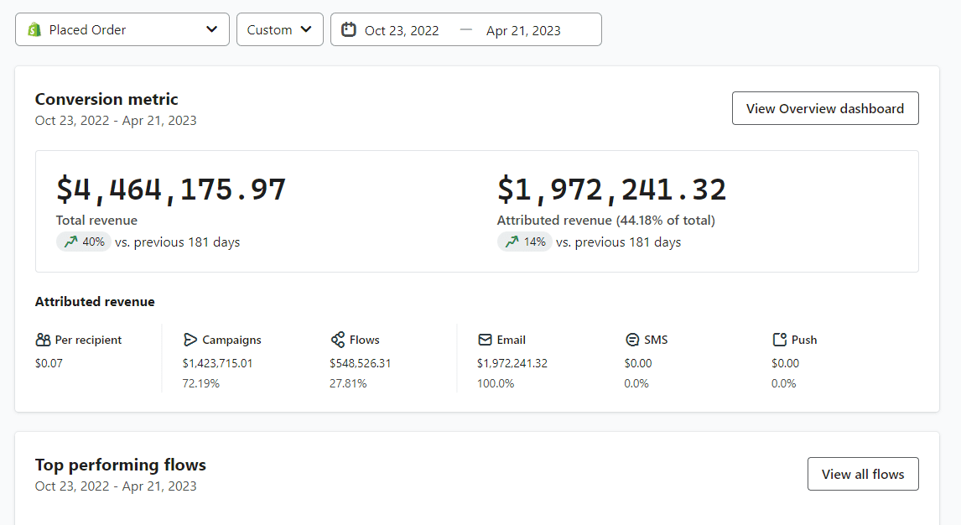Click the Push notification icon
Viewport: 961px width, 525px height.
point(780,340)
